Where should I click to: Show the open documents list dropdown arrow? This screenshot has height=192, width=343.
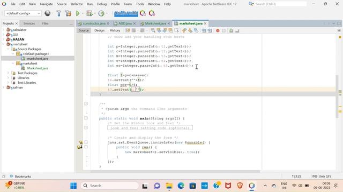click(333, 23)
